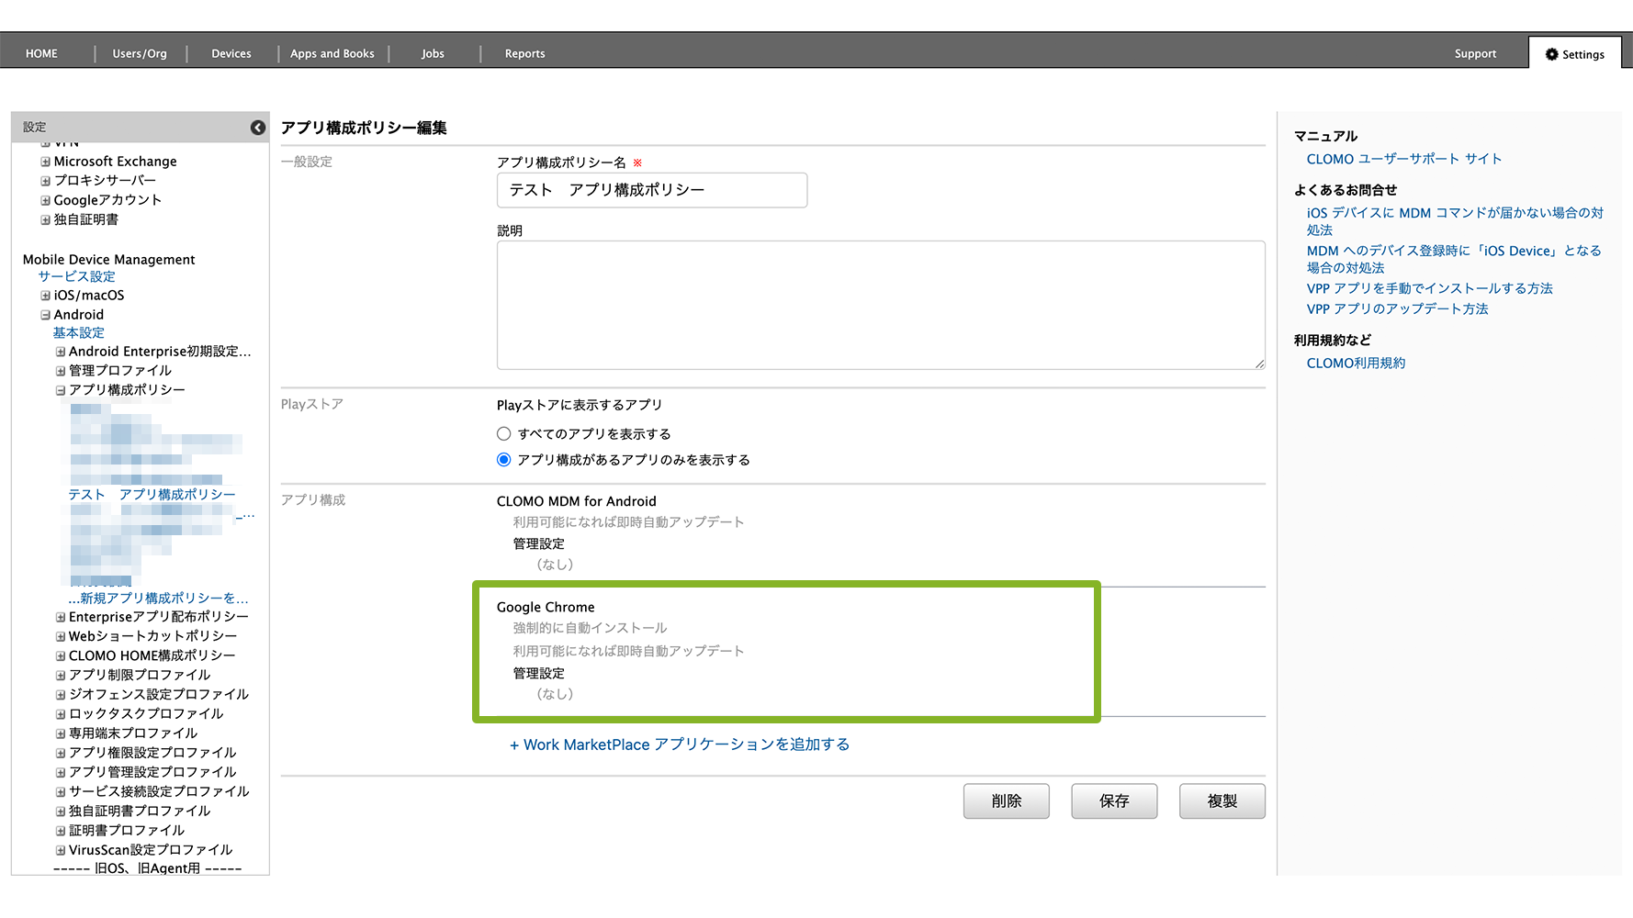Select 'Show all apps' radio button
This screenshot has width=1633, height=918.
click(x=503, y=434)
